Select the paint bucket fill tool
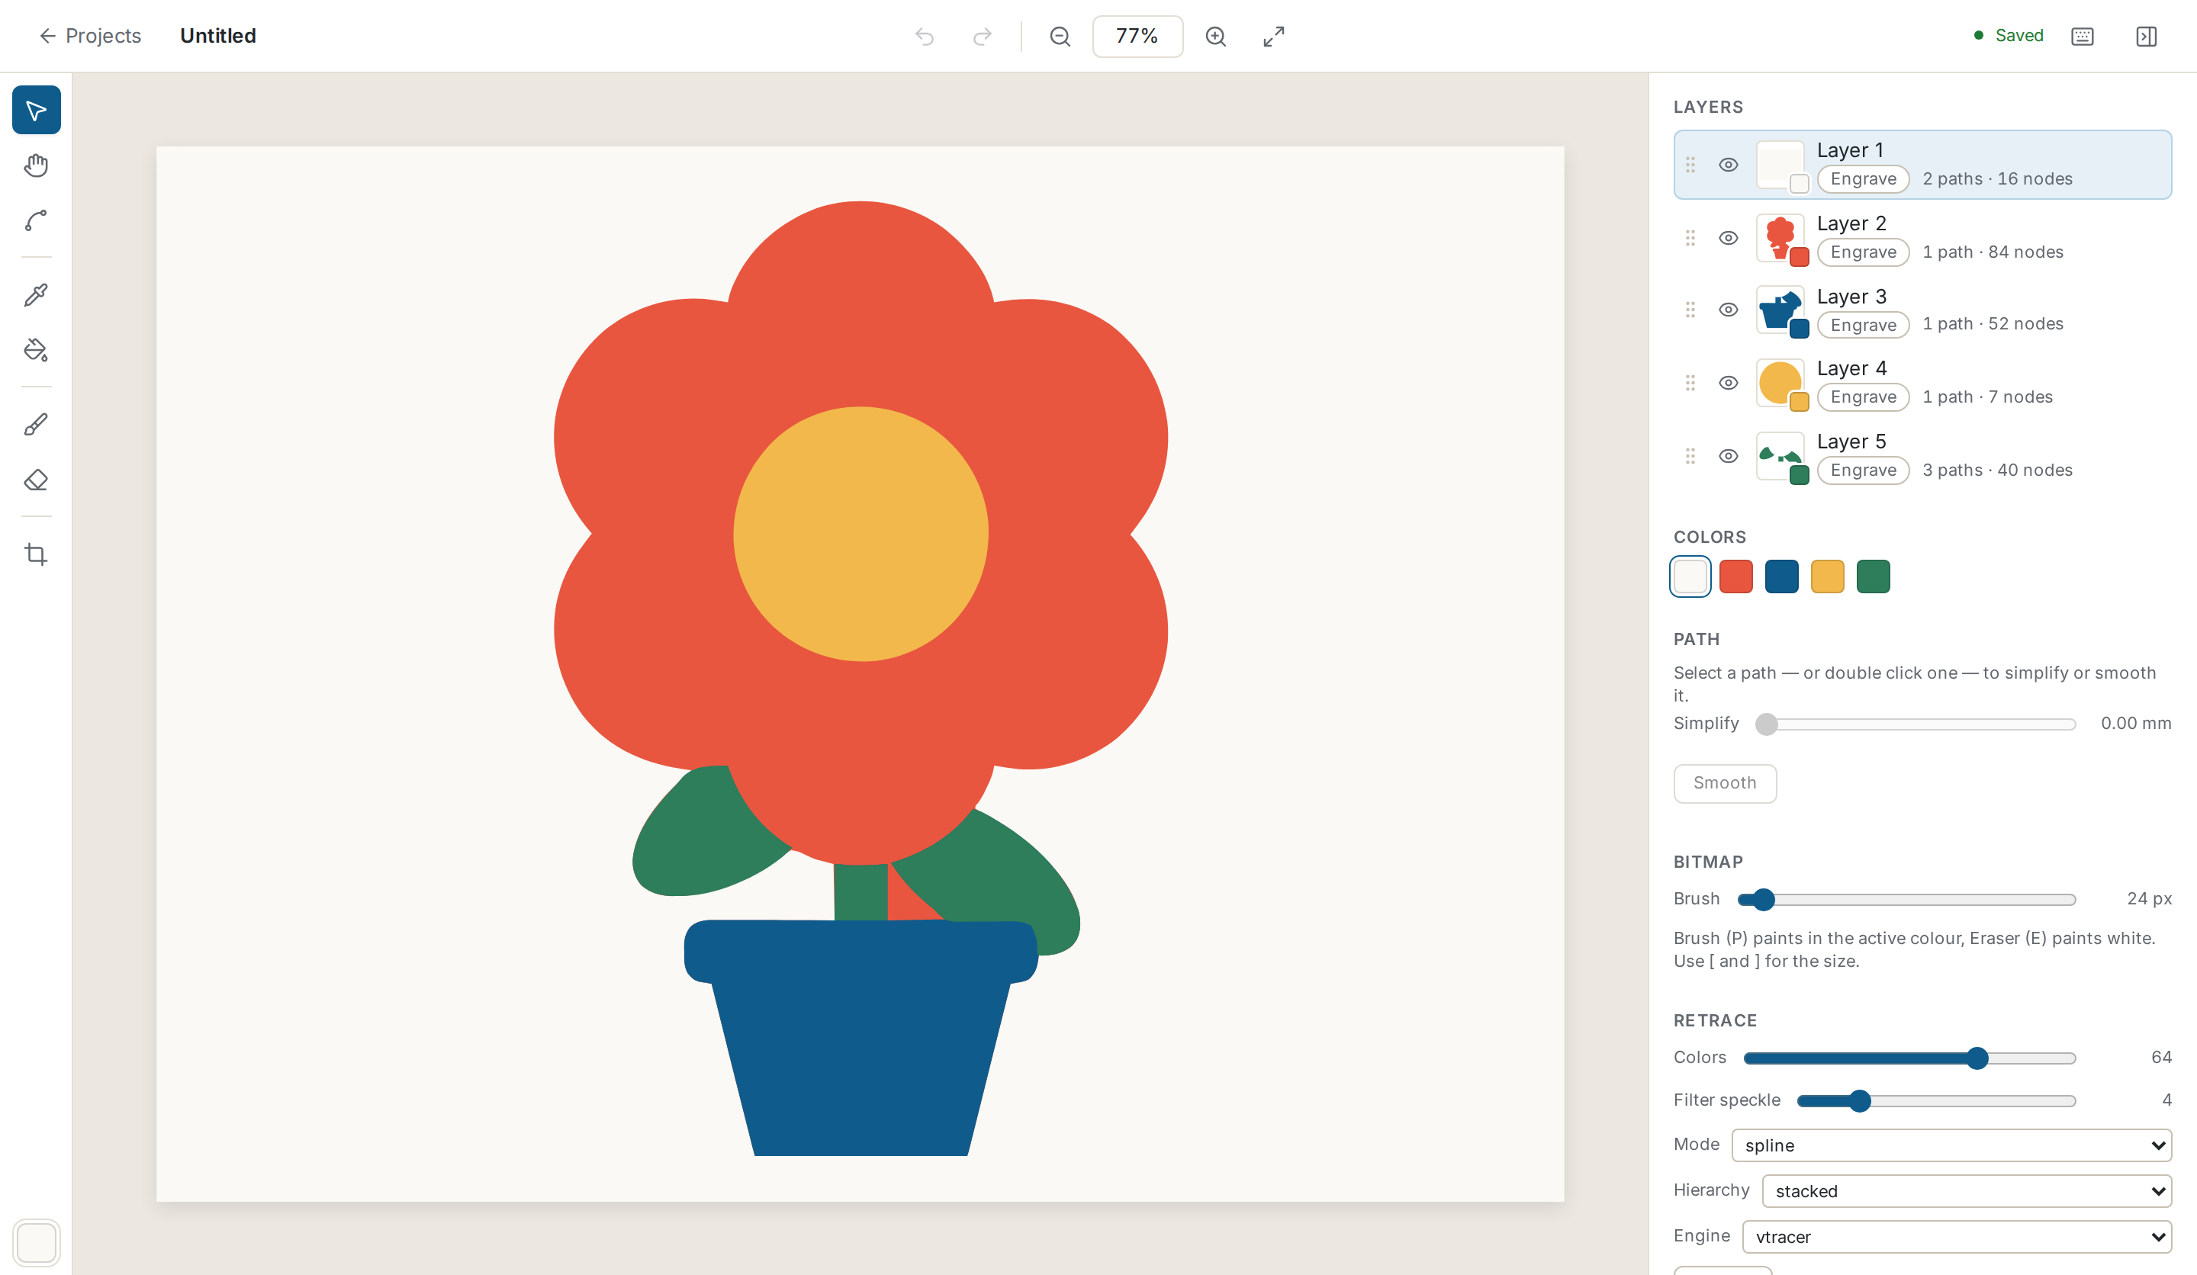The height and width of the screenshot is (1275, 2197). [x=36, y=349]
